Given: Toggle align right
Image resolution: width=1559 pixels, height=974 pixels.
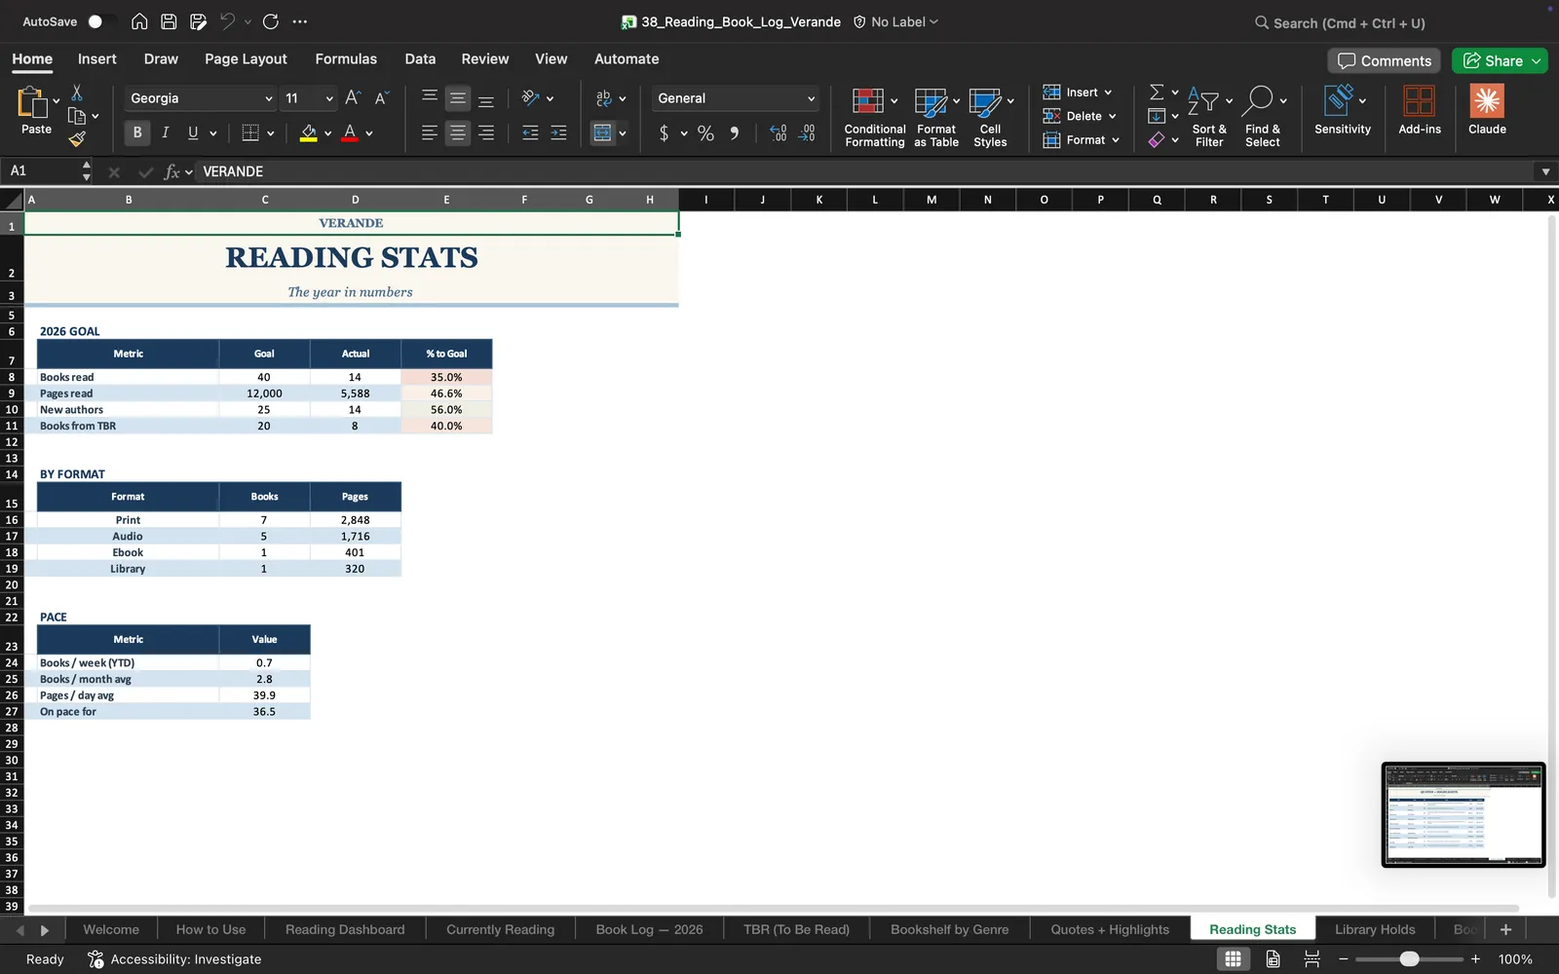Looking at the screenshot, I should [486, 132].
